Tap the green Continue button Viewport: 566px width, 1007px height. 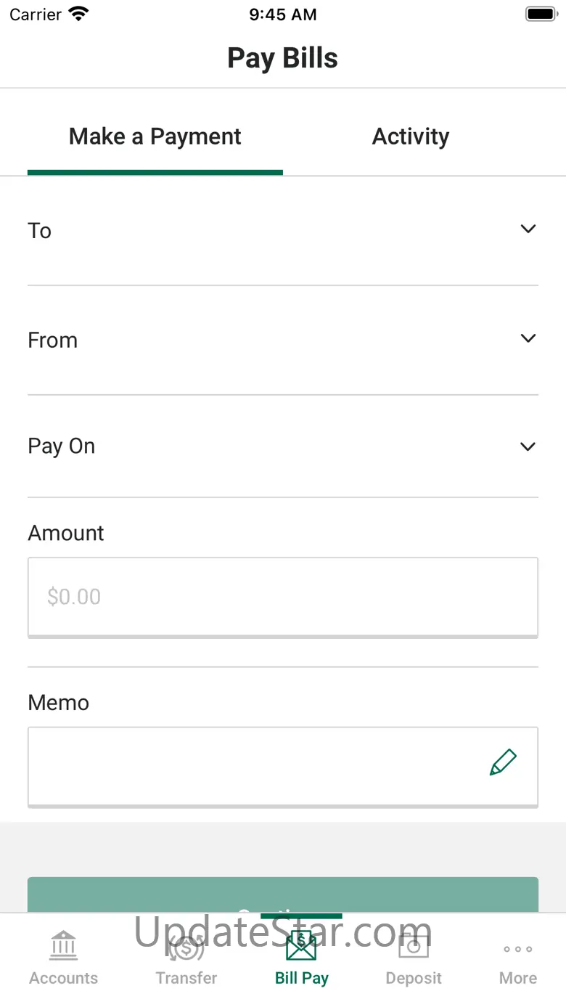(x=283, y=894)
